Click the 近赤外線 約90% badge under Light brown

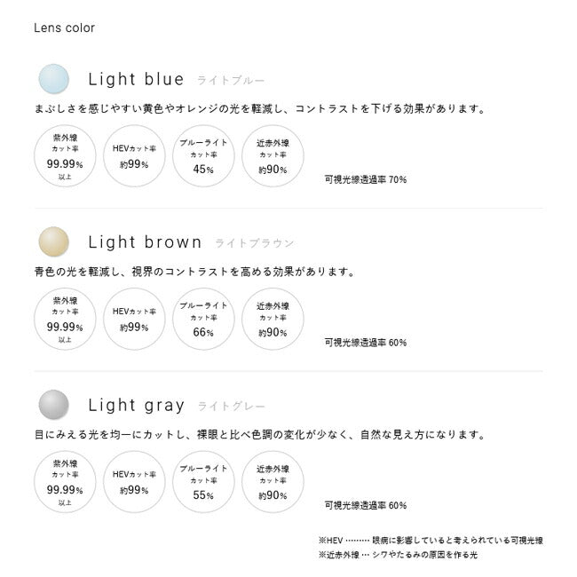273,320
